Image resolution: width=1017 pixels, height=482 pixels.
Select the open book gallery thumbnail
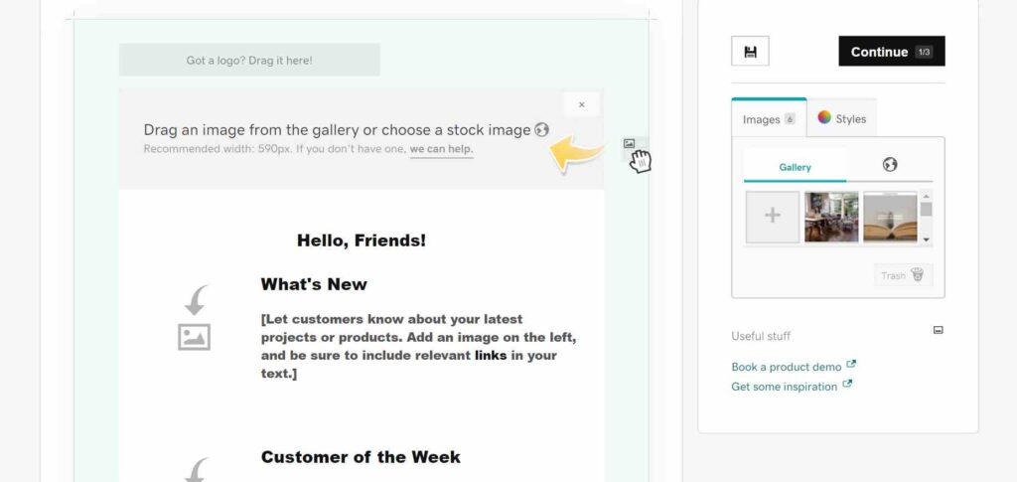pyautogui.click(x=889, y=217)
